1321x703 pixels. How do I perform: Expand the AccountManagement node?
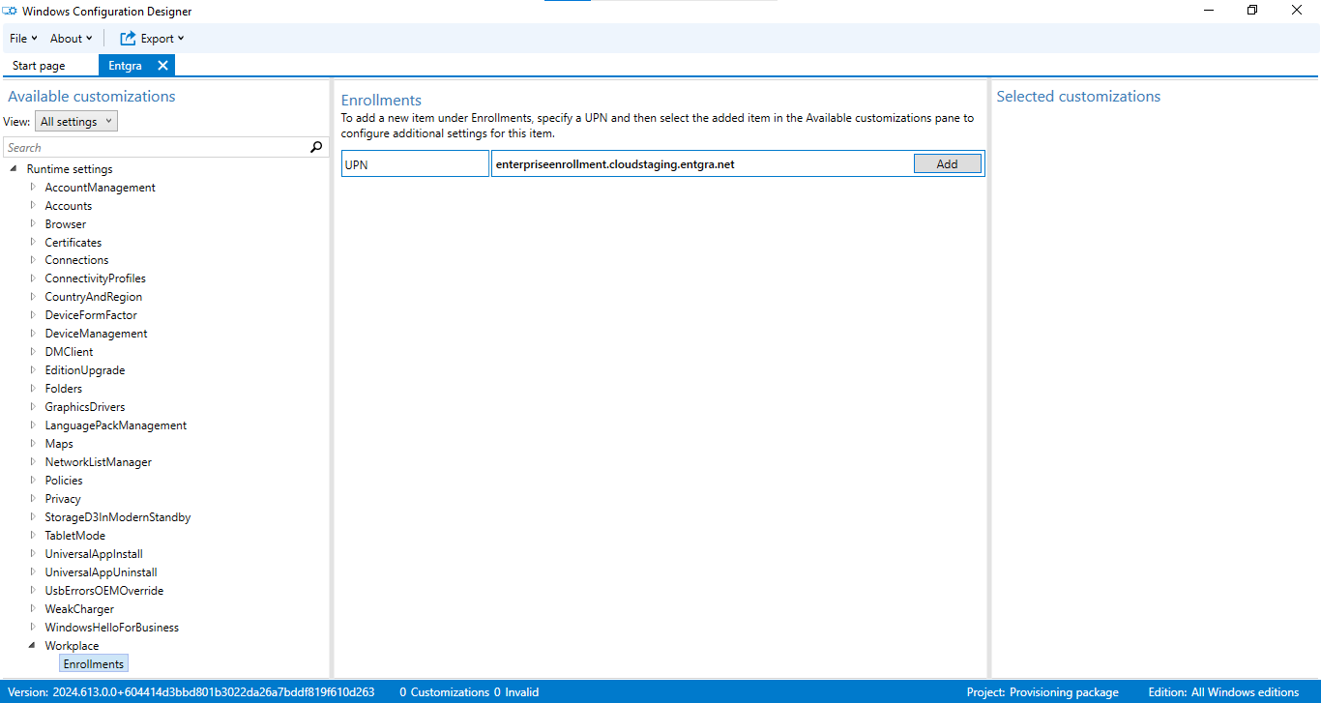(x=33, y=187)
